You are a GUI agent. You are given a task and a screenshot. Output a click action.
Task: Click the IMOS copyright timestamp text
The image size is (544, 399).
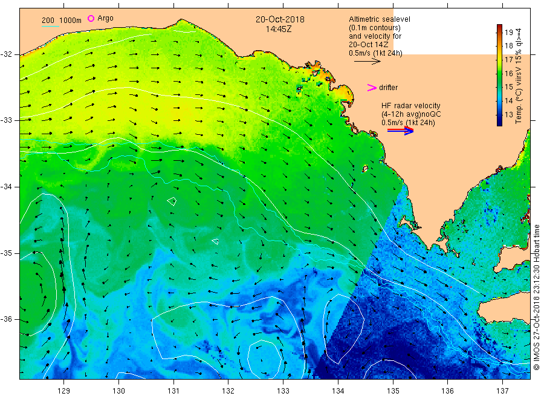click(536, 297)
